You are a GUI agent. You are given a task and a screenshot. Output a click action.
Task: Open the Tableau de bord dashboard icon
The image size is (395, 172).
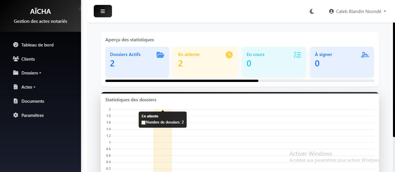pyautogui.click(x=15, y=45)
